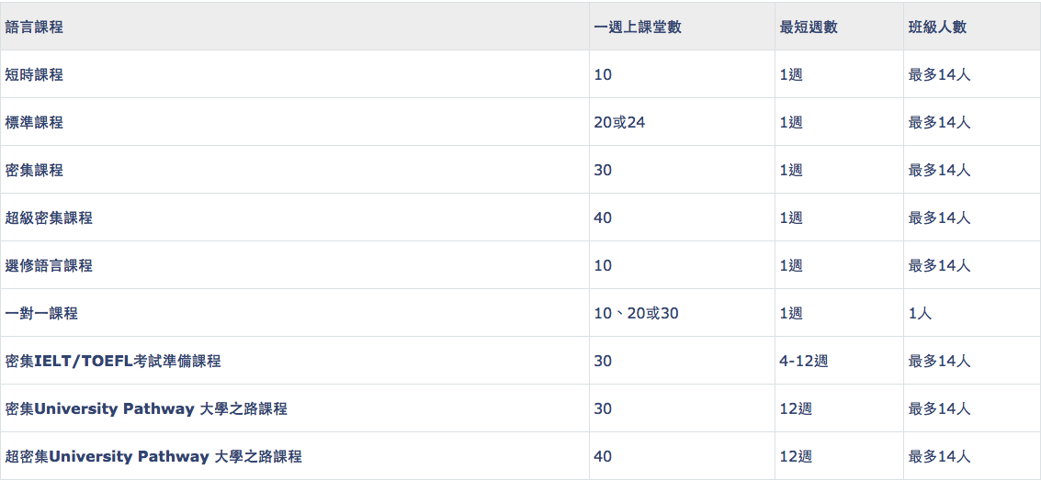Click the 一對一課程 course name
Screen dimensions: 1041x480
(x=42, y=314)
